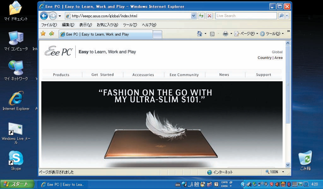
Task: Open the ファイル(F) menu
Action: pyautogui.click(x=49, y=25)
